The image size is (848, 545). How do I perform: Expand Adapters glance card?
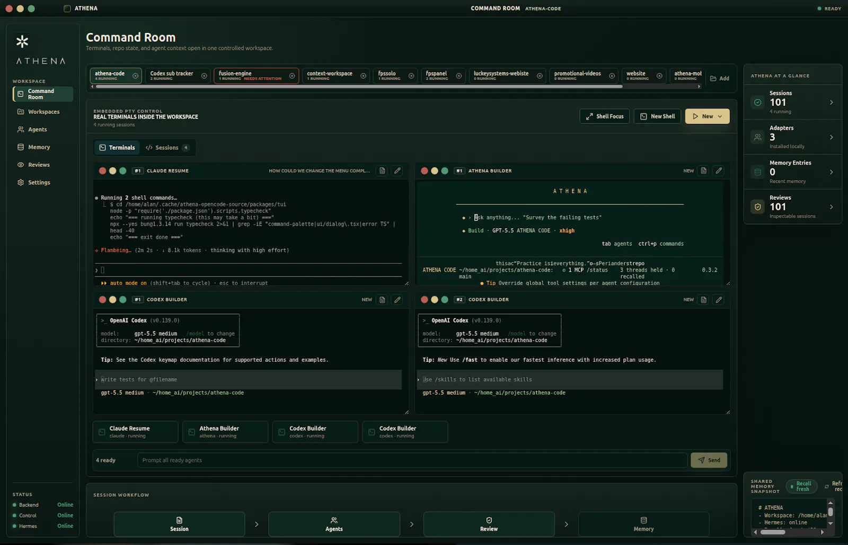793,137
